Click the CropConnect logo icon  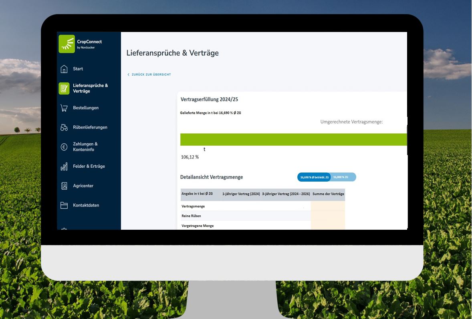(67, 44)
